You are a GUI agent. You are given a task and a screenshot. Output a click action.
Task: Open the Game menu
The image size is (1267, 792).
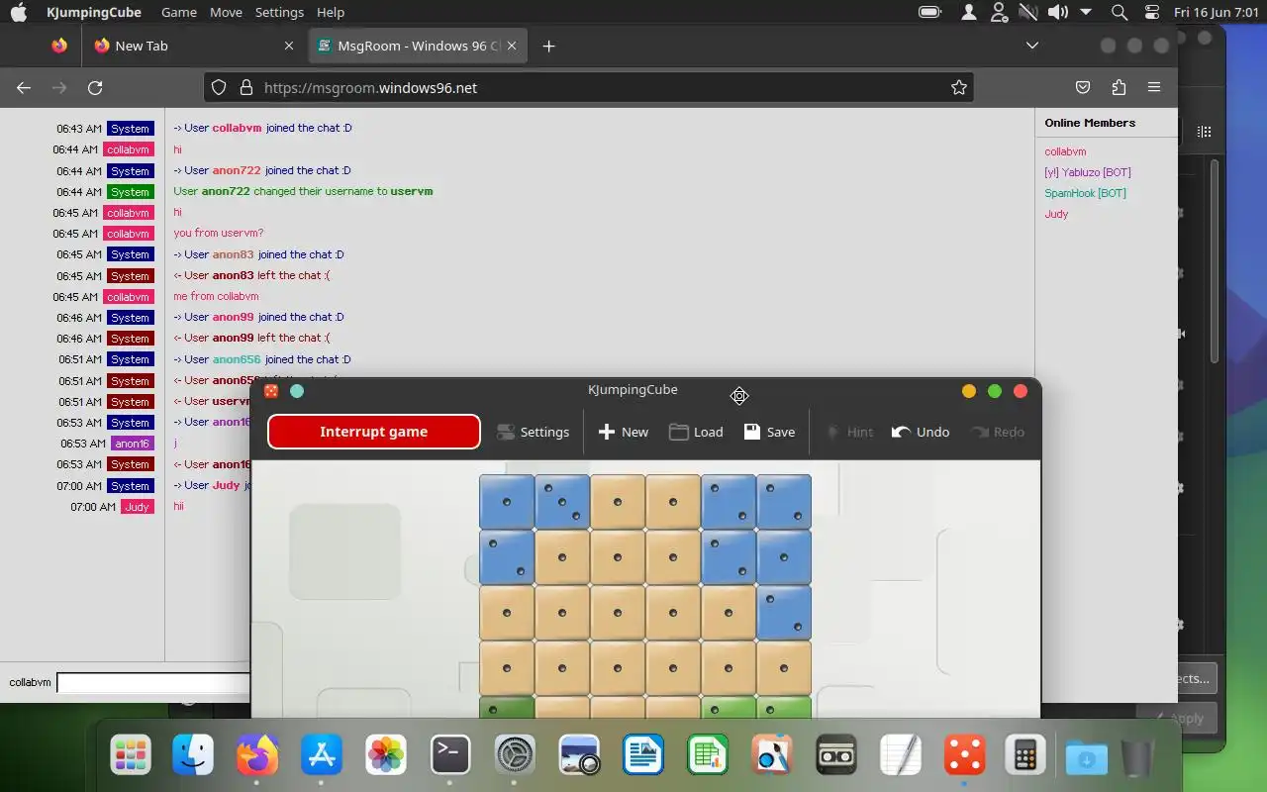[x=179, y=12]
